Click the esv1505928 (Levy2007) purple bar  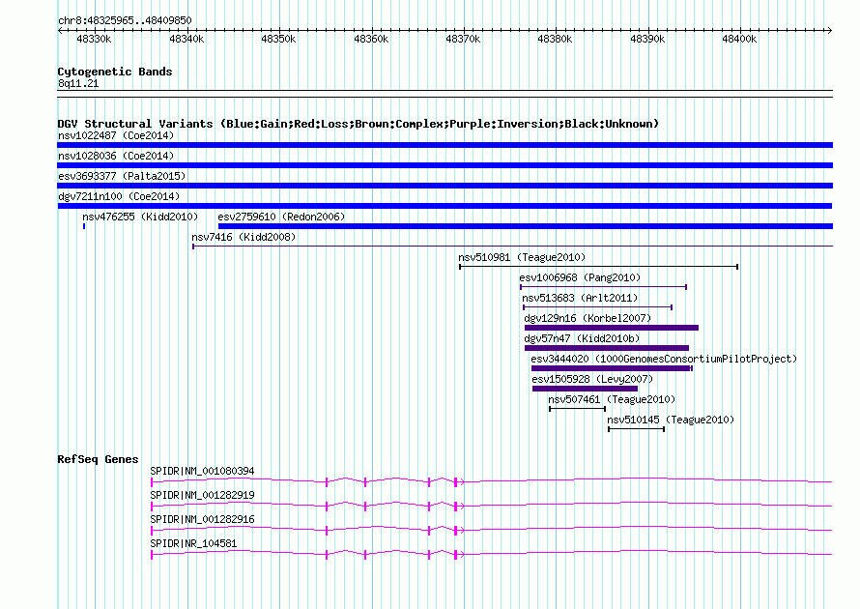click(585, 389)
